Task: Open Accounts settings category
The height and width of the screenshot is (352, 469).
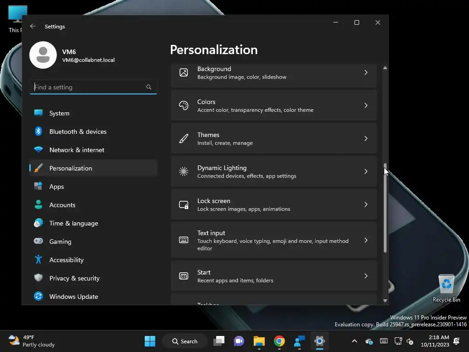Action: (93, 205)
